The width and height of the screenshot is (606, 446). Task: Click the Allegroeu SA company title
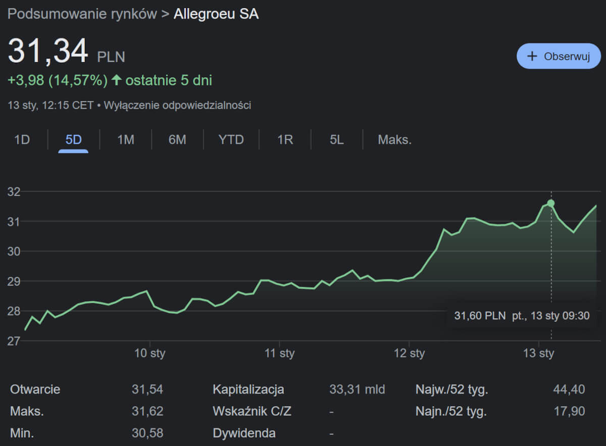[x=216, y=14]
